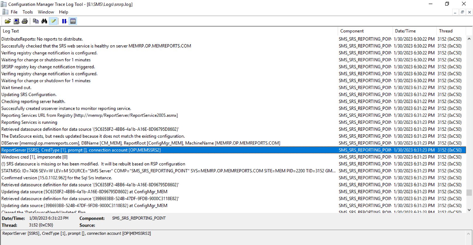This screenshot has width=473, height=245.
Task: Toggle the Show/Hide Details pane icon
Action: 73,21
